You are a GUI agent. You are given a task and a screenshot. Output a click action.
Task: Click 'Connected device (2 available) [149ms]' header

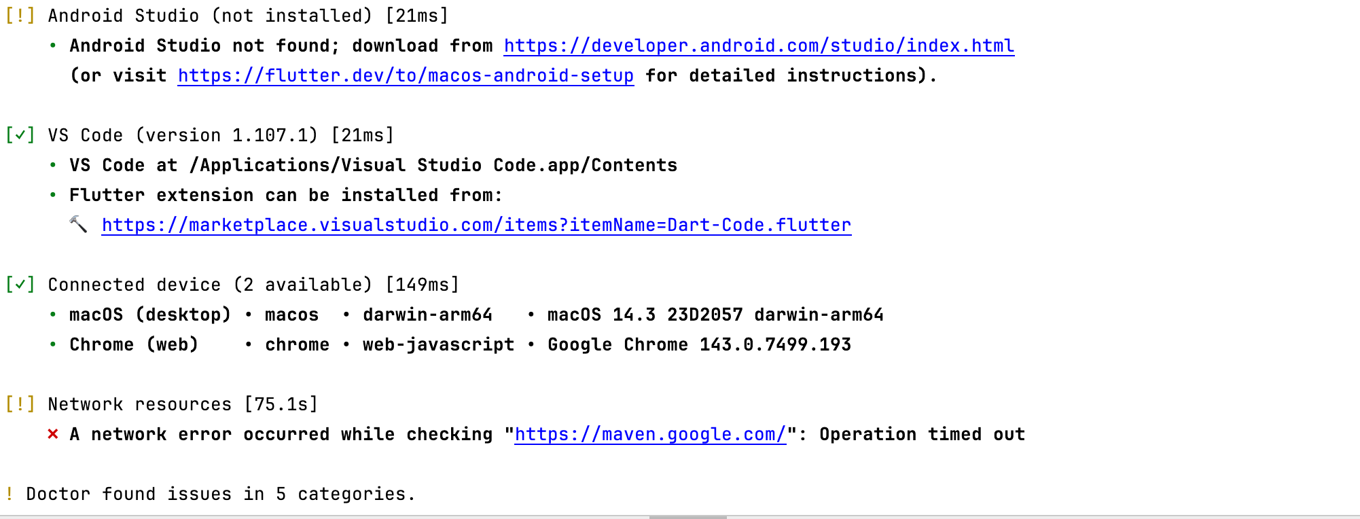click(253, 285)
